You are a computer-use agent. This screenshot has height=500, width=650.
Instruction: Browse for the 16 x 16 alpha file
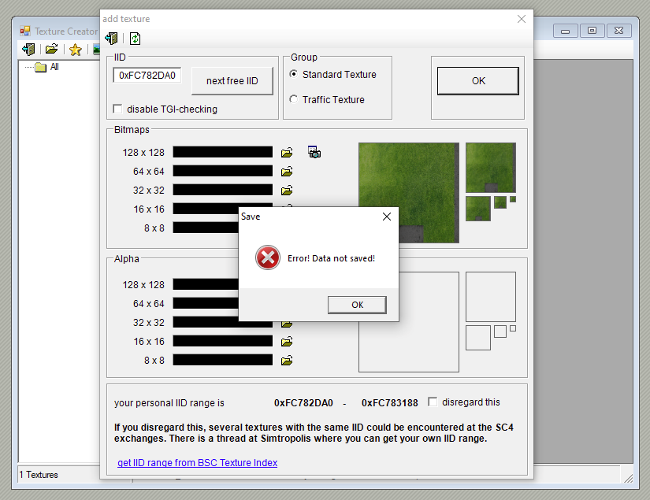287,342
